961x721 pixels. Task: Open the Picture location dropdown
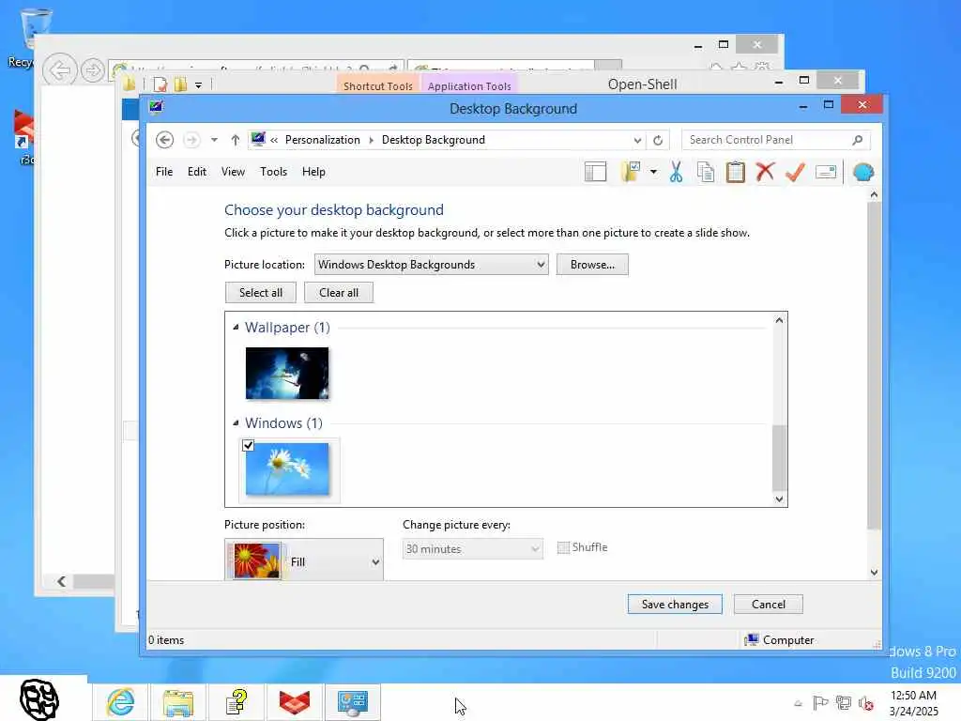[x=432, y=264]
